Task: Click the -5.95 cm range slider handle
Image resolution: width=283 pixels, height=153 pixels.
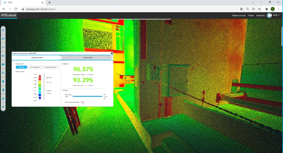Action: pyautogui.click(x=44, y=91)
